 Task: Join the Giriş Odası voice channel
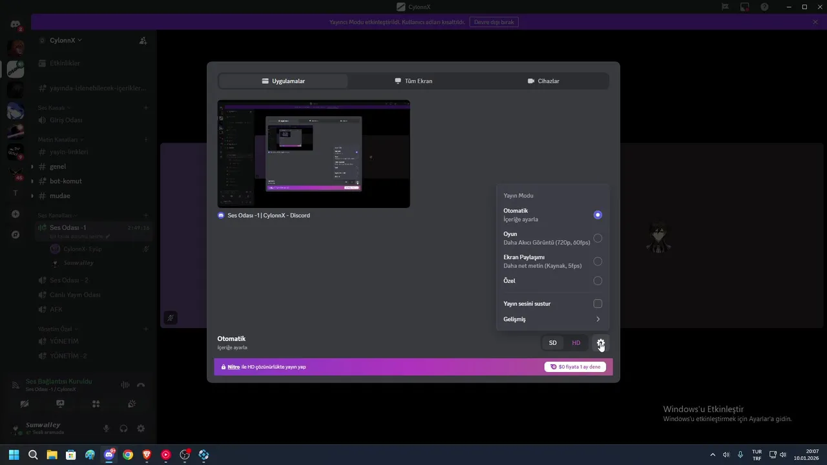pos(94,120)
